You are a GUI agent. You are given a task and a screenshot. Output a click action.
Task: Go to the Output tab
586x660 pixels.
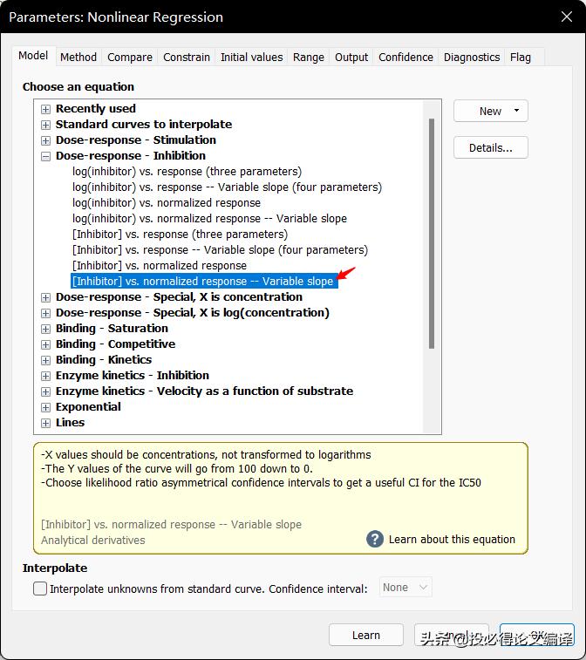(351, 57)
